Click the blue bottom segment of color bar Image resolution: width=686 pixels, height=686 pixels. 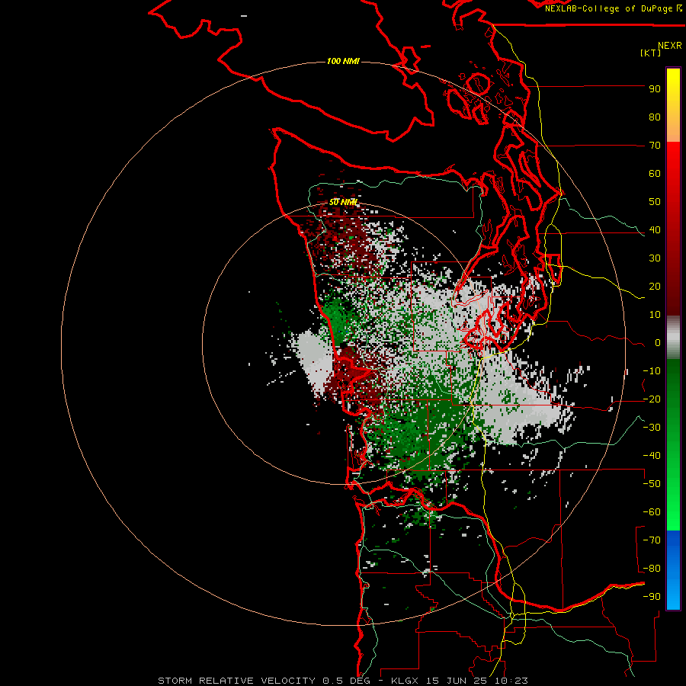coord(673,570)
